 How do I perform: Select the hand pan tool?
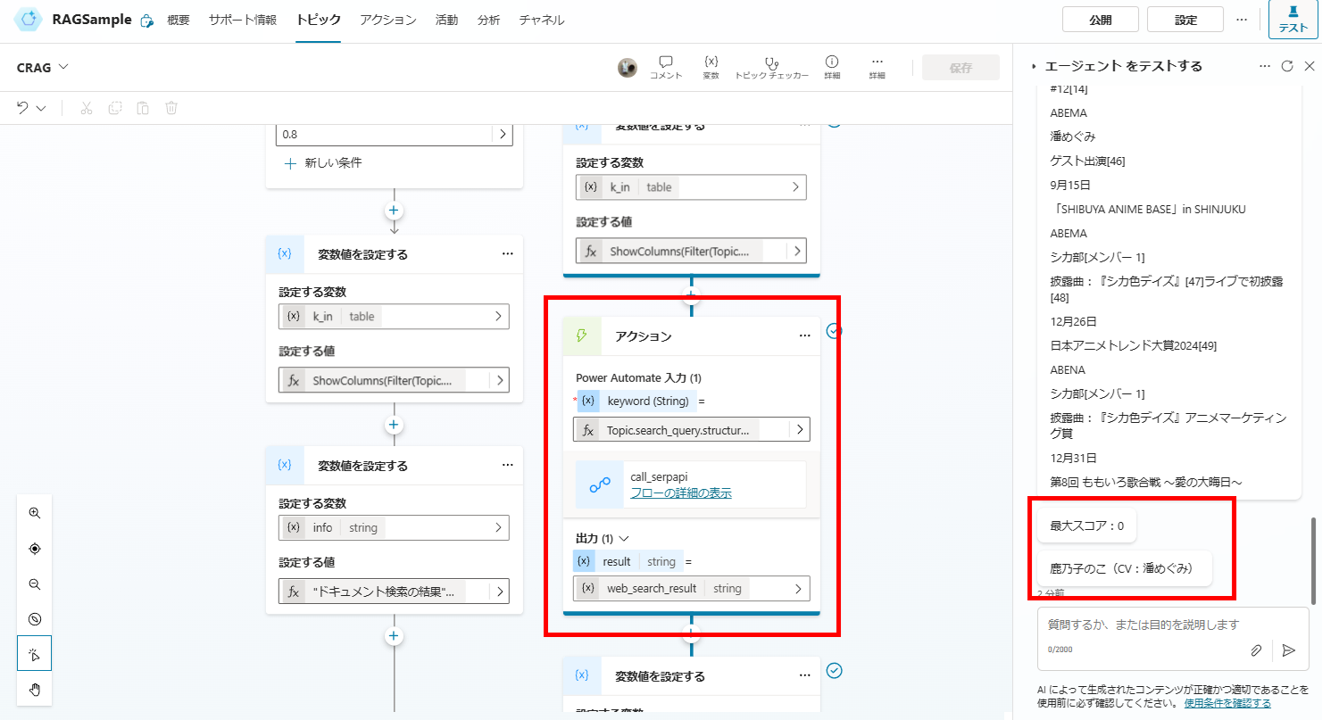(35, 689)
